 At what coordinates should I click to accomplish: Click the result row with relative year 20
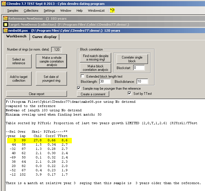coord(39,166)
